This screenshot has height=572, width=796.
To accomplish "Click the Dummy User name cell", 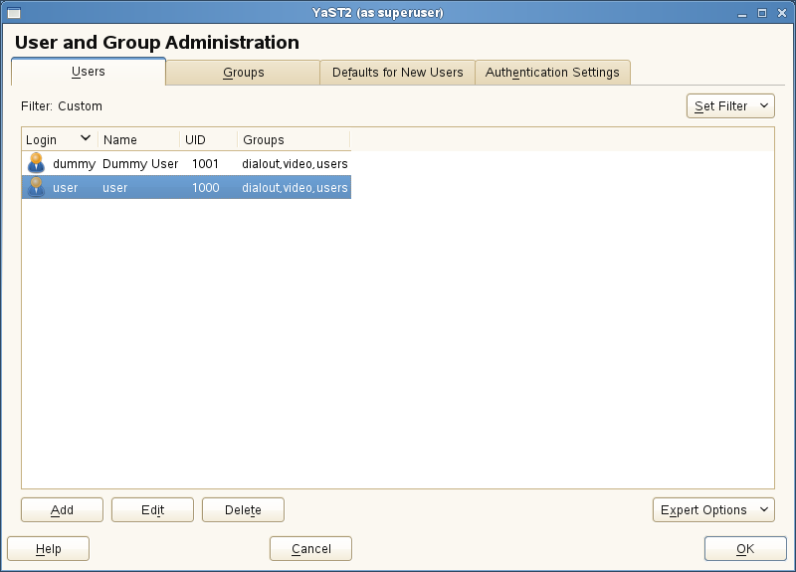I will click(x=140, y=163).
